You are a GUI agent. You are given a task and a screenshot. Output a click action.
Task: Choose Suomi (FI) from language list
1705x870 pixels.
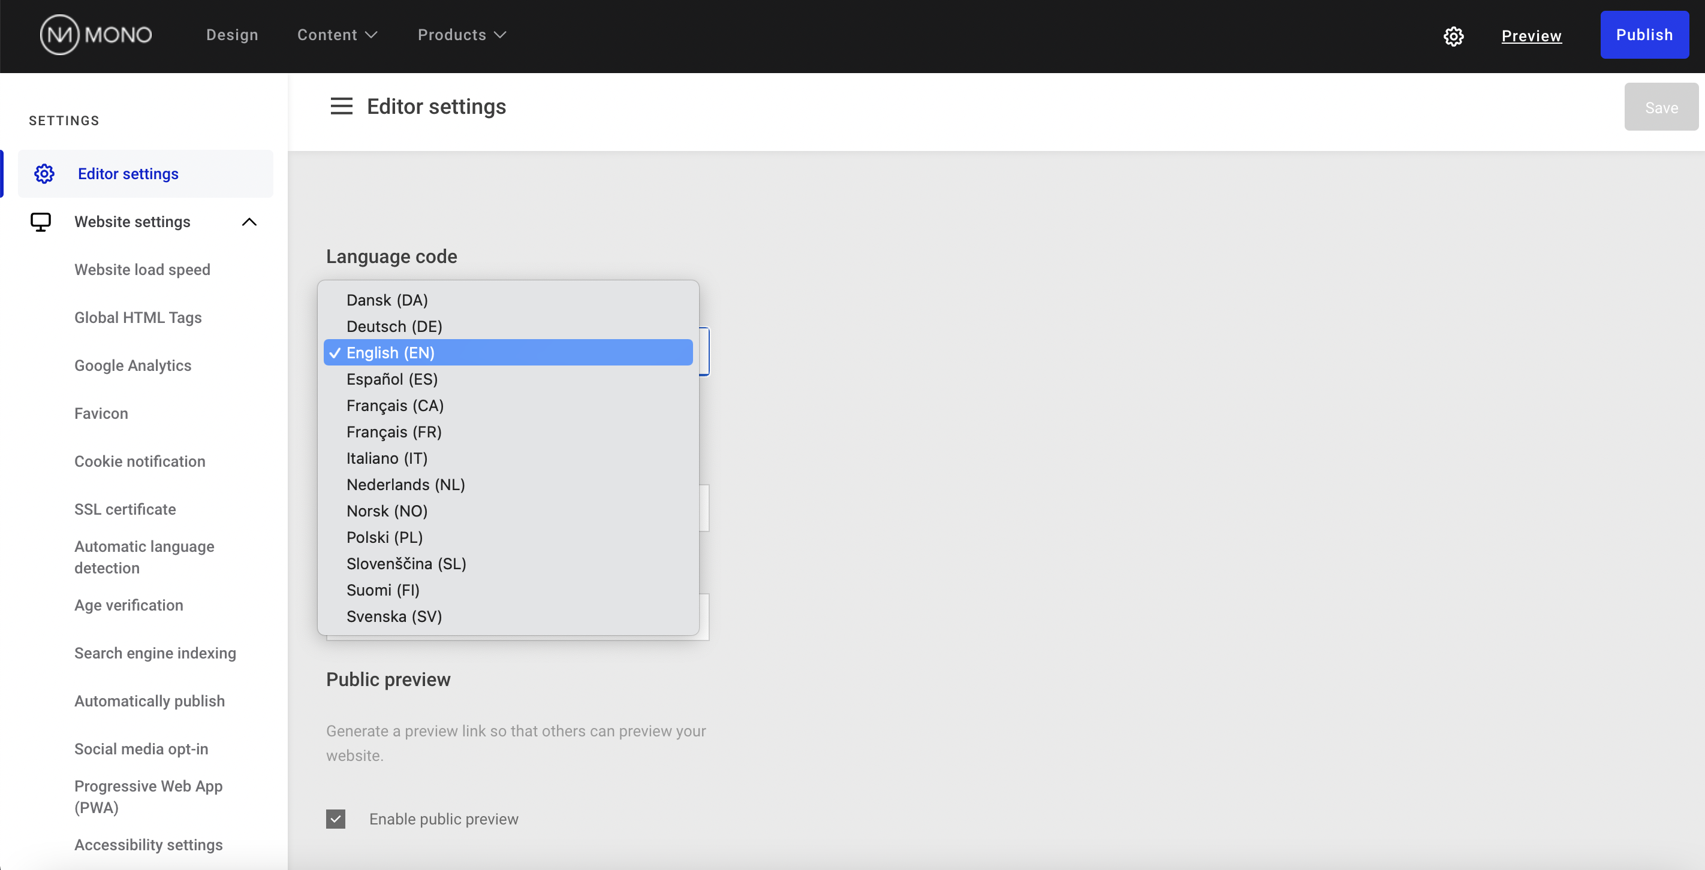tap(508, 590)
